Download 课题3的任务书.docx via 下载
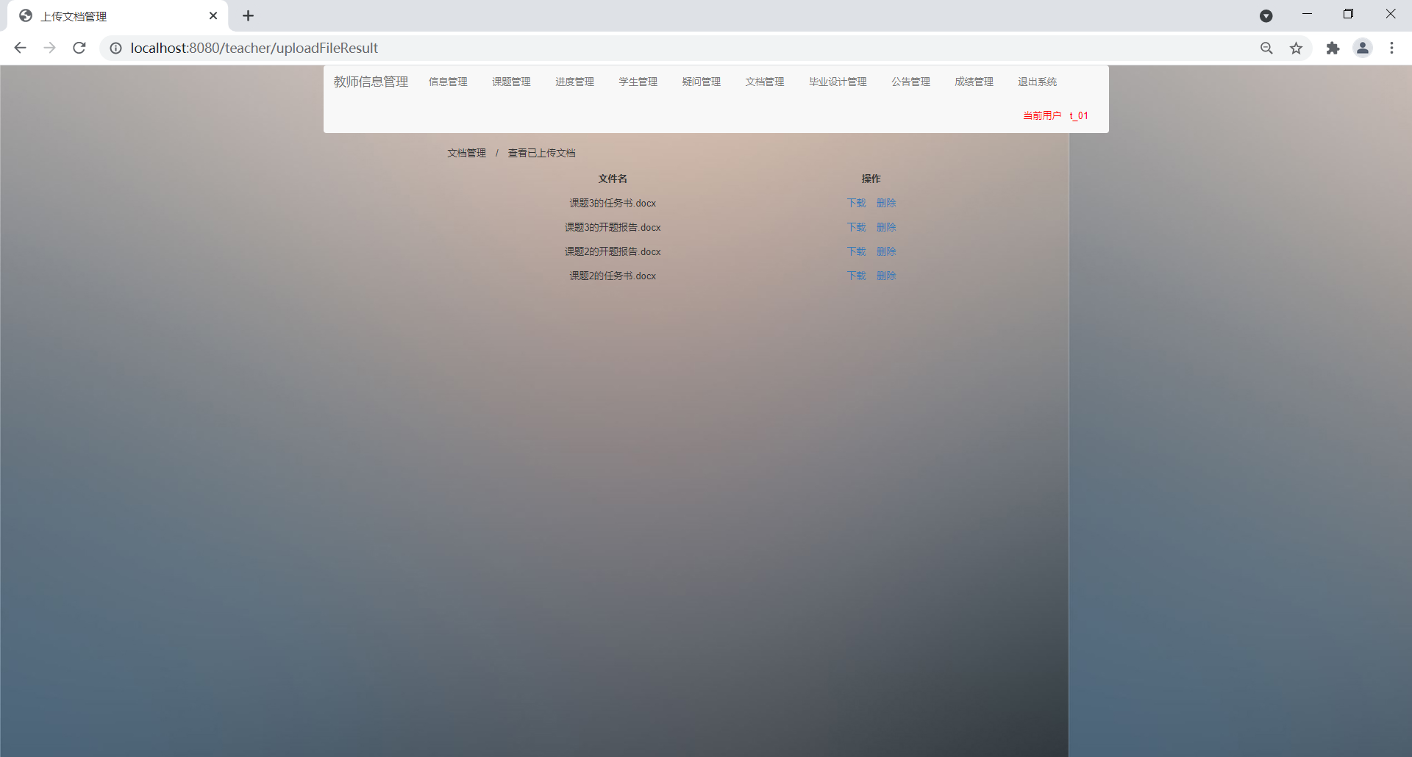 (856, 203)
